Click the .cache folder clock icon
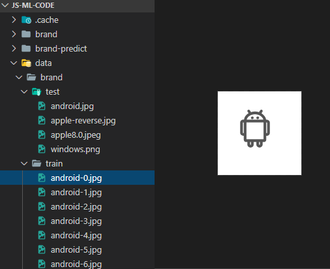 tap(26, 20)
